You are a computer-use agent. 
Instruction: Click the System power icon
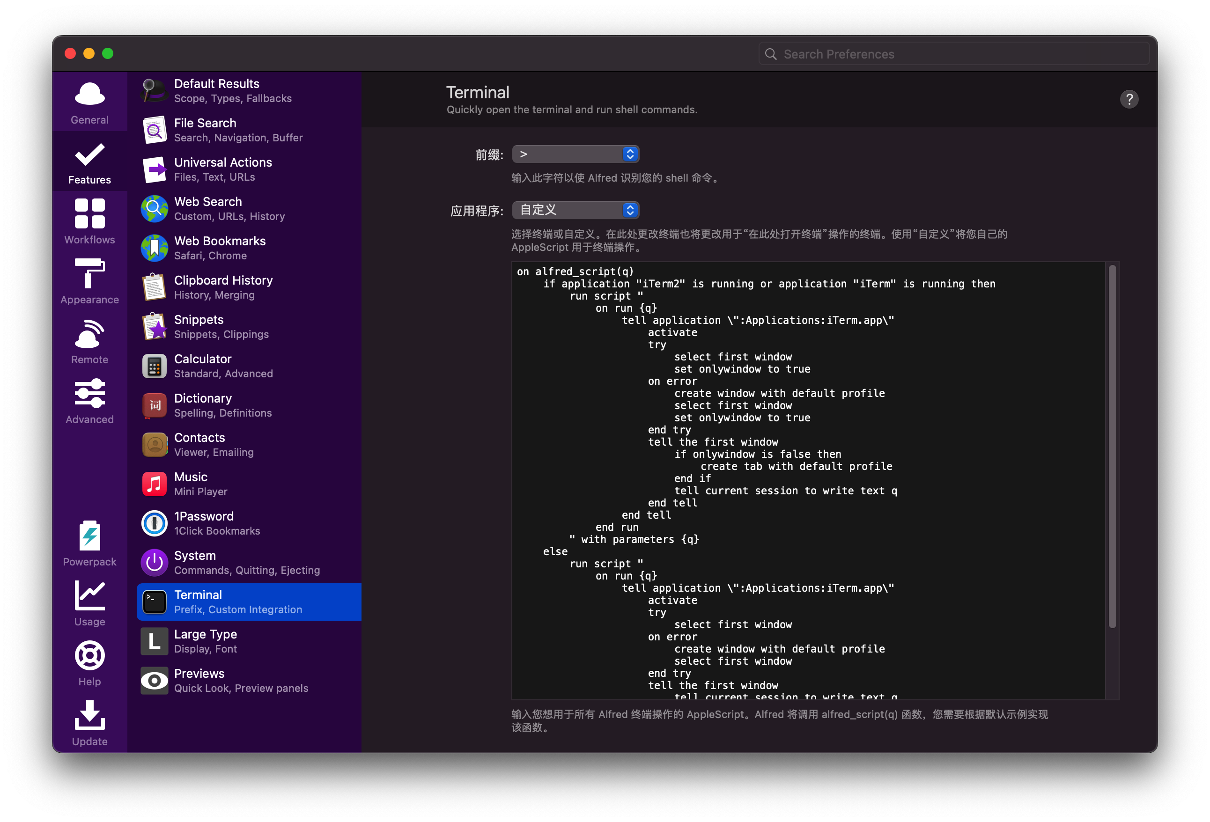click(154, 562)
